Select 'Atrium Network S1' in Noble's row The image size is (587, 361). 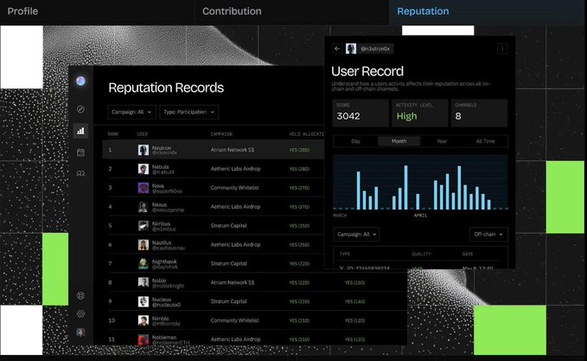232,282
